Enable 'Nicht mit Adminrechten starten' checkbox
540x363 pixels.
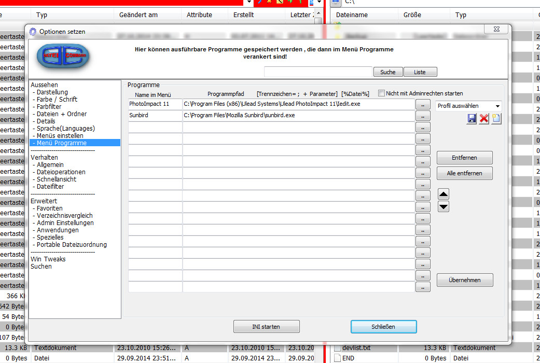pyautogui.click(x=382, y=93)
